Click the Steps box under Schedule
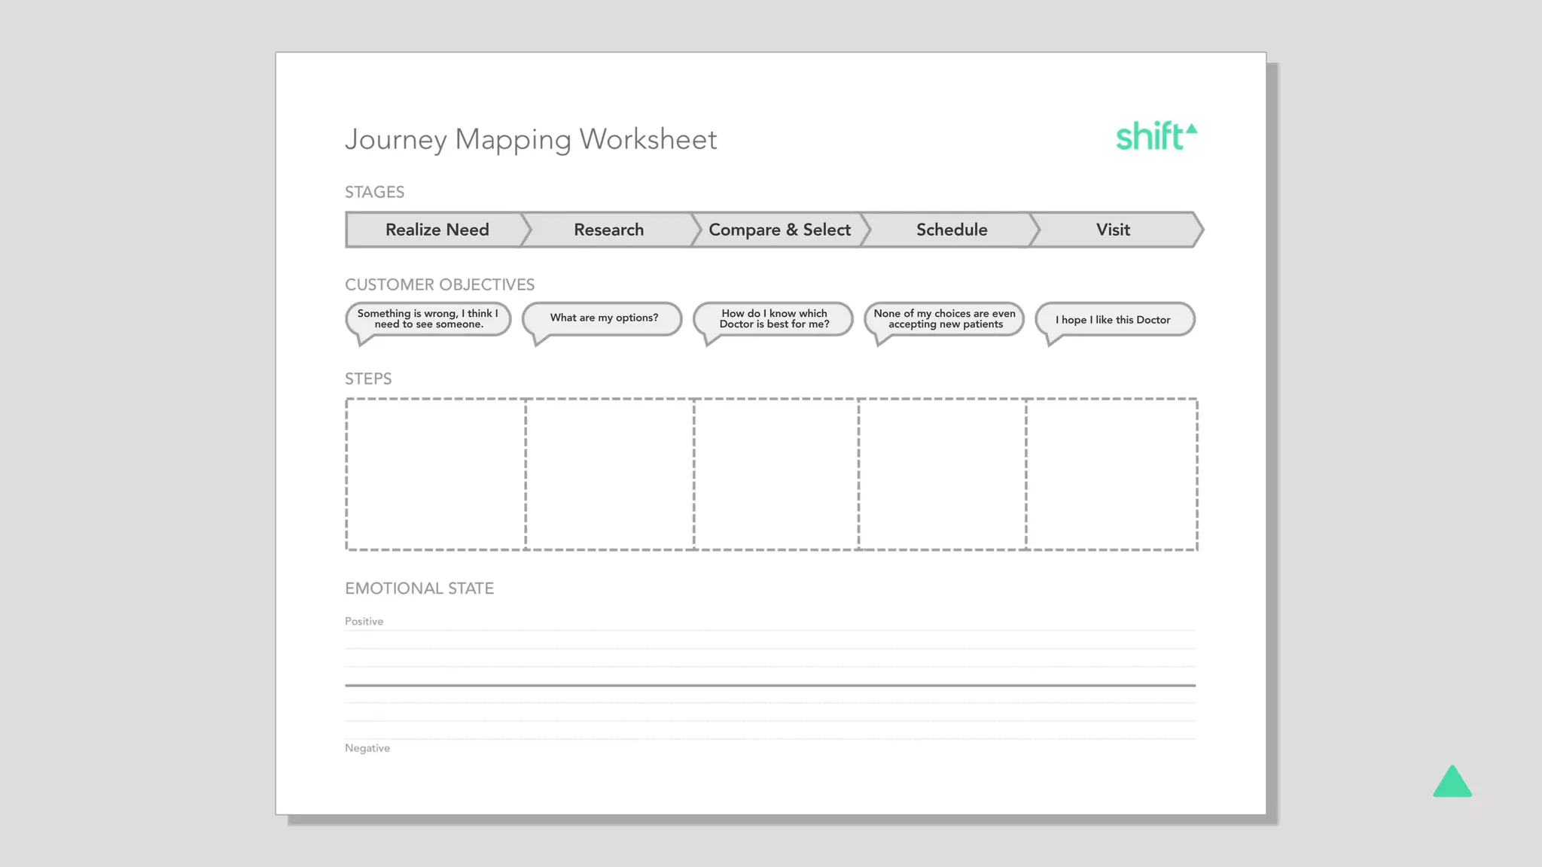This screenshot has height=867, width=1542. [942, 474]
